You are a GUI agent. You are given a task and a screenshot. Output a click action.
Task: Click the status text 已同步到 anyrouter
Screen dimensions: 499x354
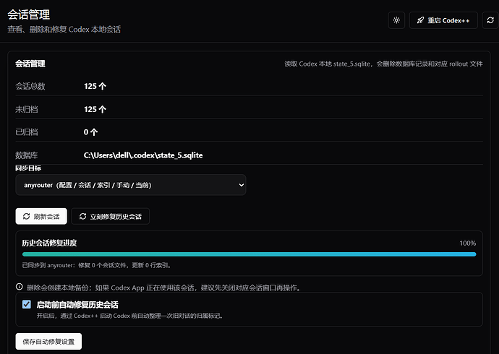[96, 265]
